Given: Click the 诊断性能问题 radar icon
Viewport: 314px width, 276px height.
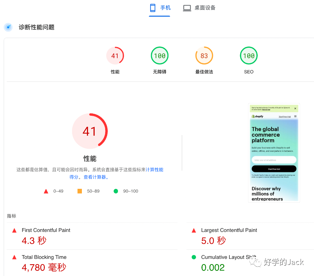Looking at the screenshot, I should [x=8, y=27].
